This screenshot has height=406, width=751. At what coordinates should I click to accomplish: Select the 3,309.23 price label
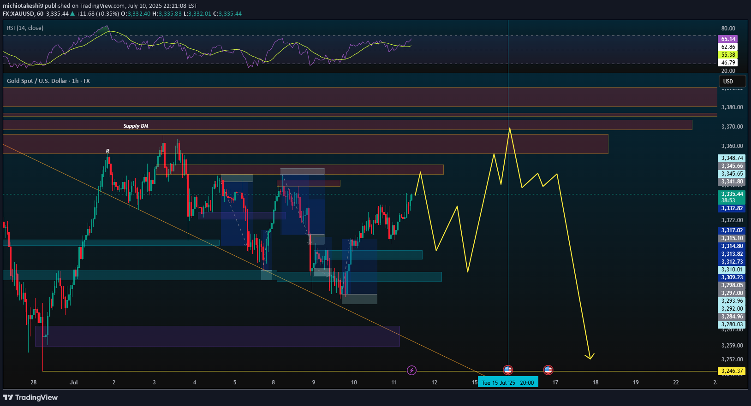click(732, 277)
